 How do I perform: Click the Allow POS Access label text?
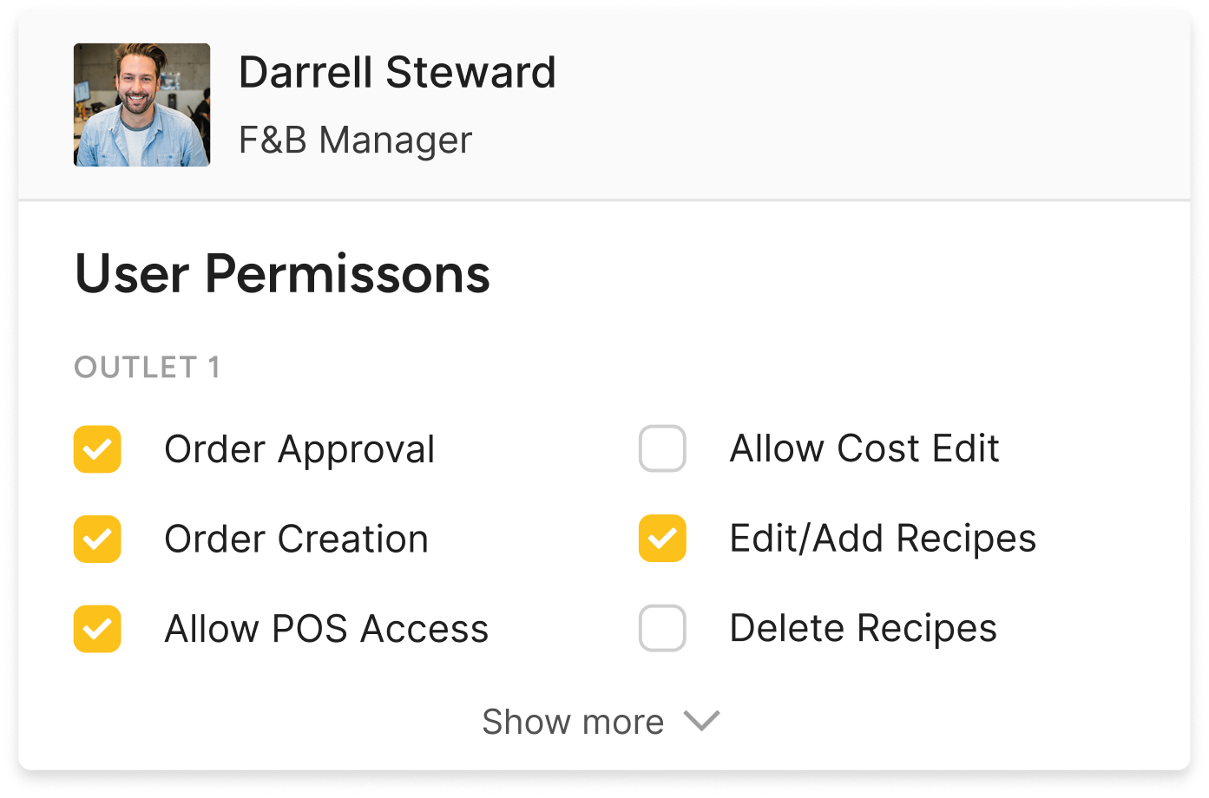326,629
